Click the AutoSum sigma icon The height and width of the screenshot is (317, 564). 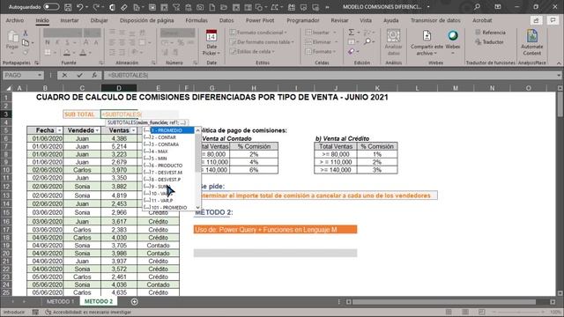(x=351, y=33)
